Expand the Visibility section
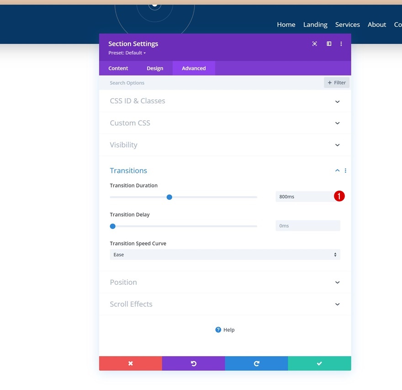This screenshot has width=402, height=390. [x=225, y=145]
